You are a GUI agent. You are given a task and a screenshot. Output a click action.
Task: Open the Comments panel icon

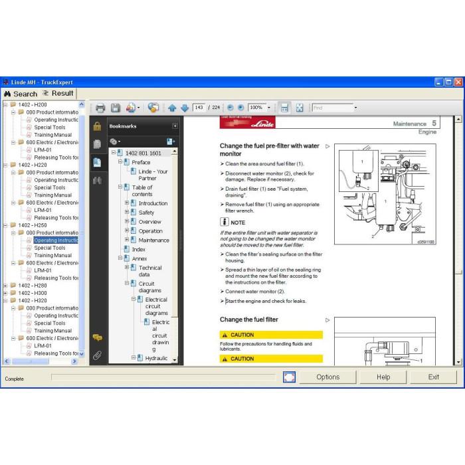98,337
